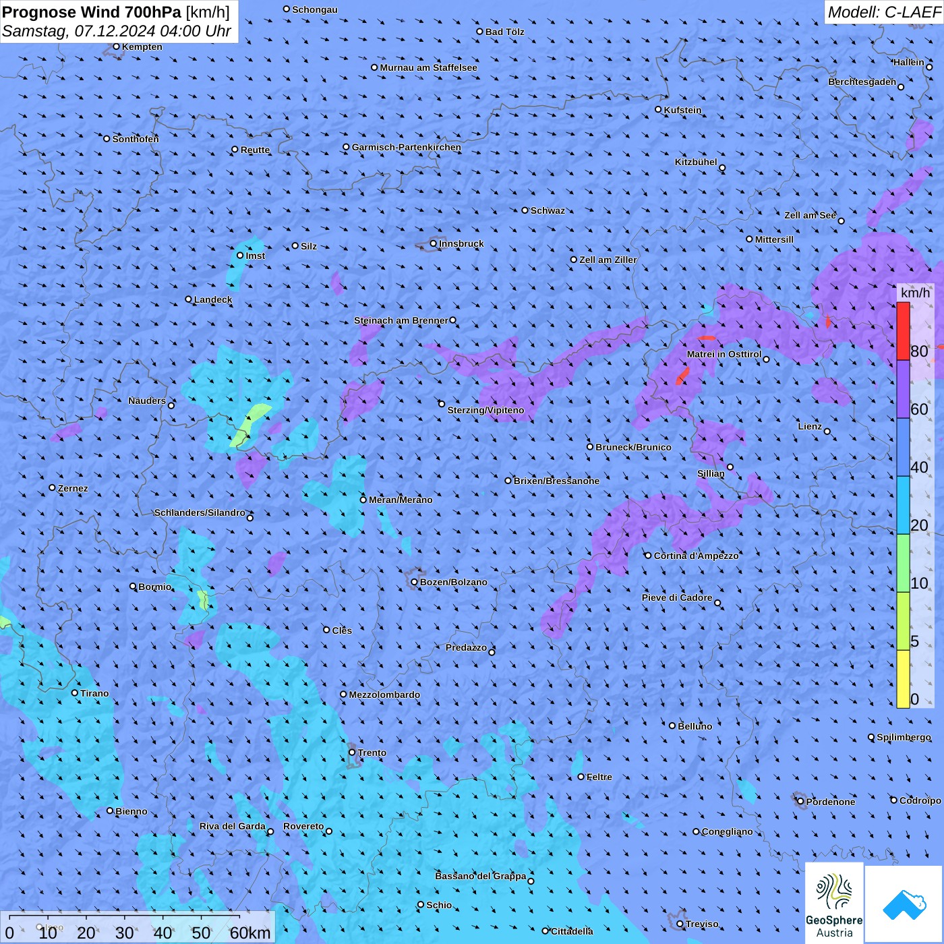944x944 pixels.
Task: Click the Sterzing/Vipiteno label
Action: pyautogui.click(x=485, y=410)
